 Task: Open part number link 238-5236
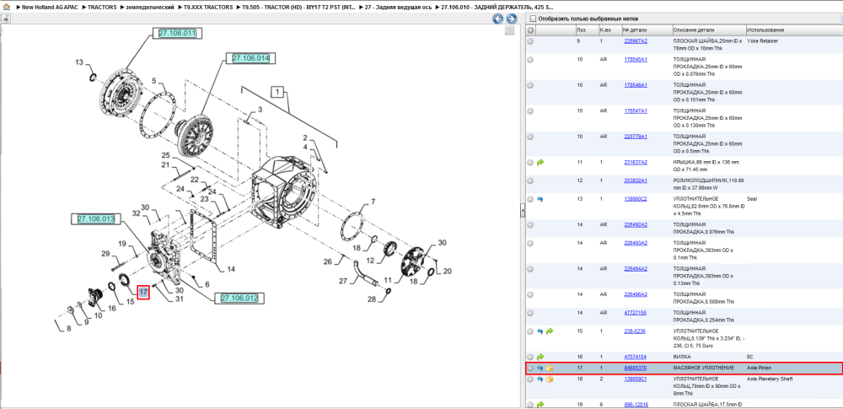coord(635,331)
